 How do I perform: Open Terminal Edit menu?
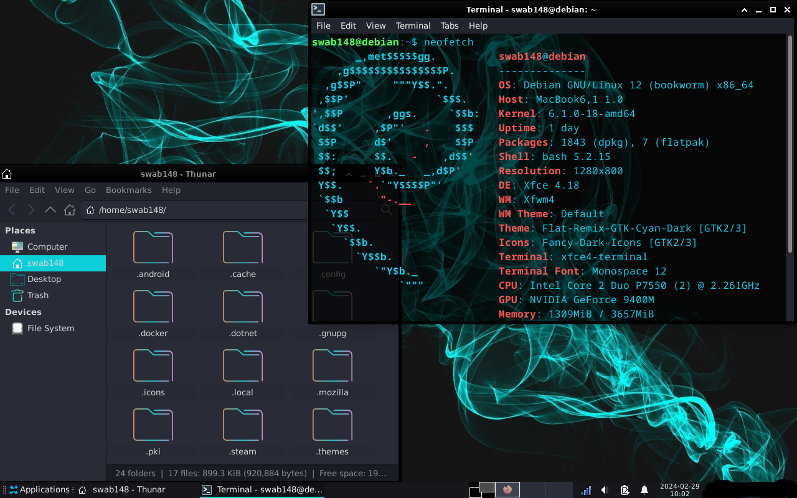click(x=348, y=26)
